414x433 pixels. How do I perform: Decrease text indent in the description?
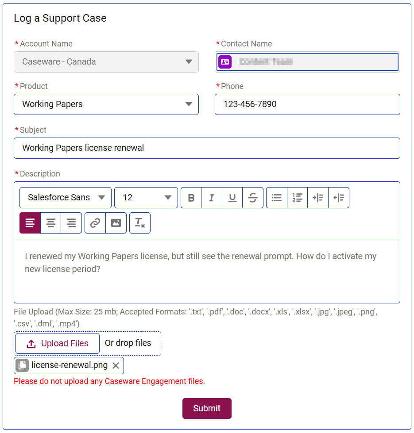[x=339, y=198]
